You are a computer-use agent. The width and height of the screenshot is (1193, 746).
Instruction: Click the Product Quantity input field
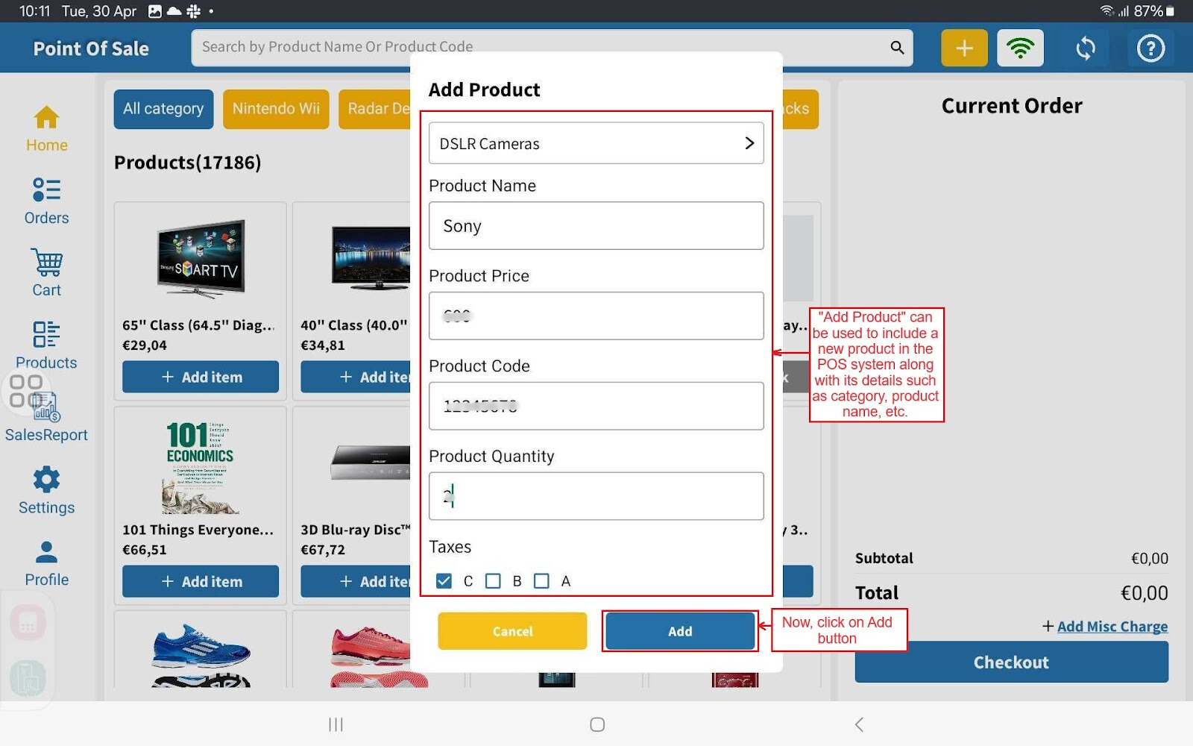(x=596, y=496)
